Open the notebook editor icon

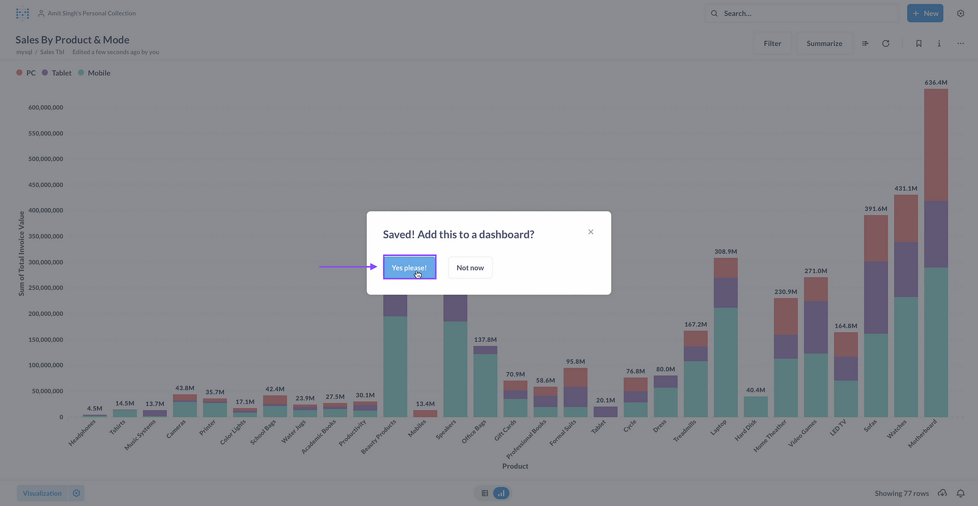(x=865, y=43)
